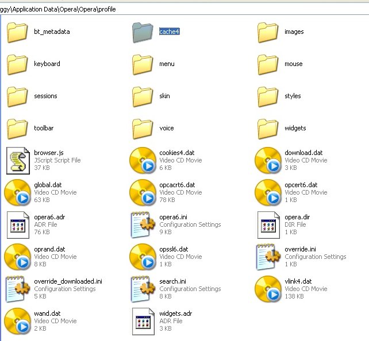Select the global.dat file icon
Viewport: 369px width, 341px height.
[x=17, y=192]
